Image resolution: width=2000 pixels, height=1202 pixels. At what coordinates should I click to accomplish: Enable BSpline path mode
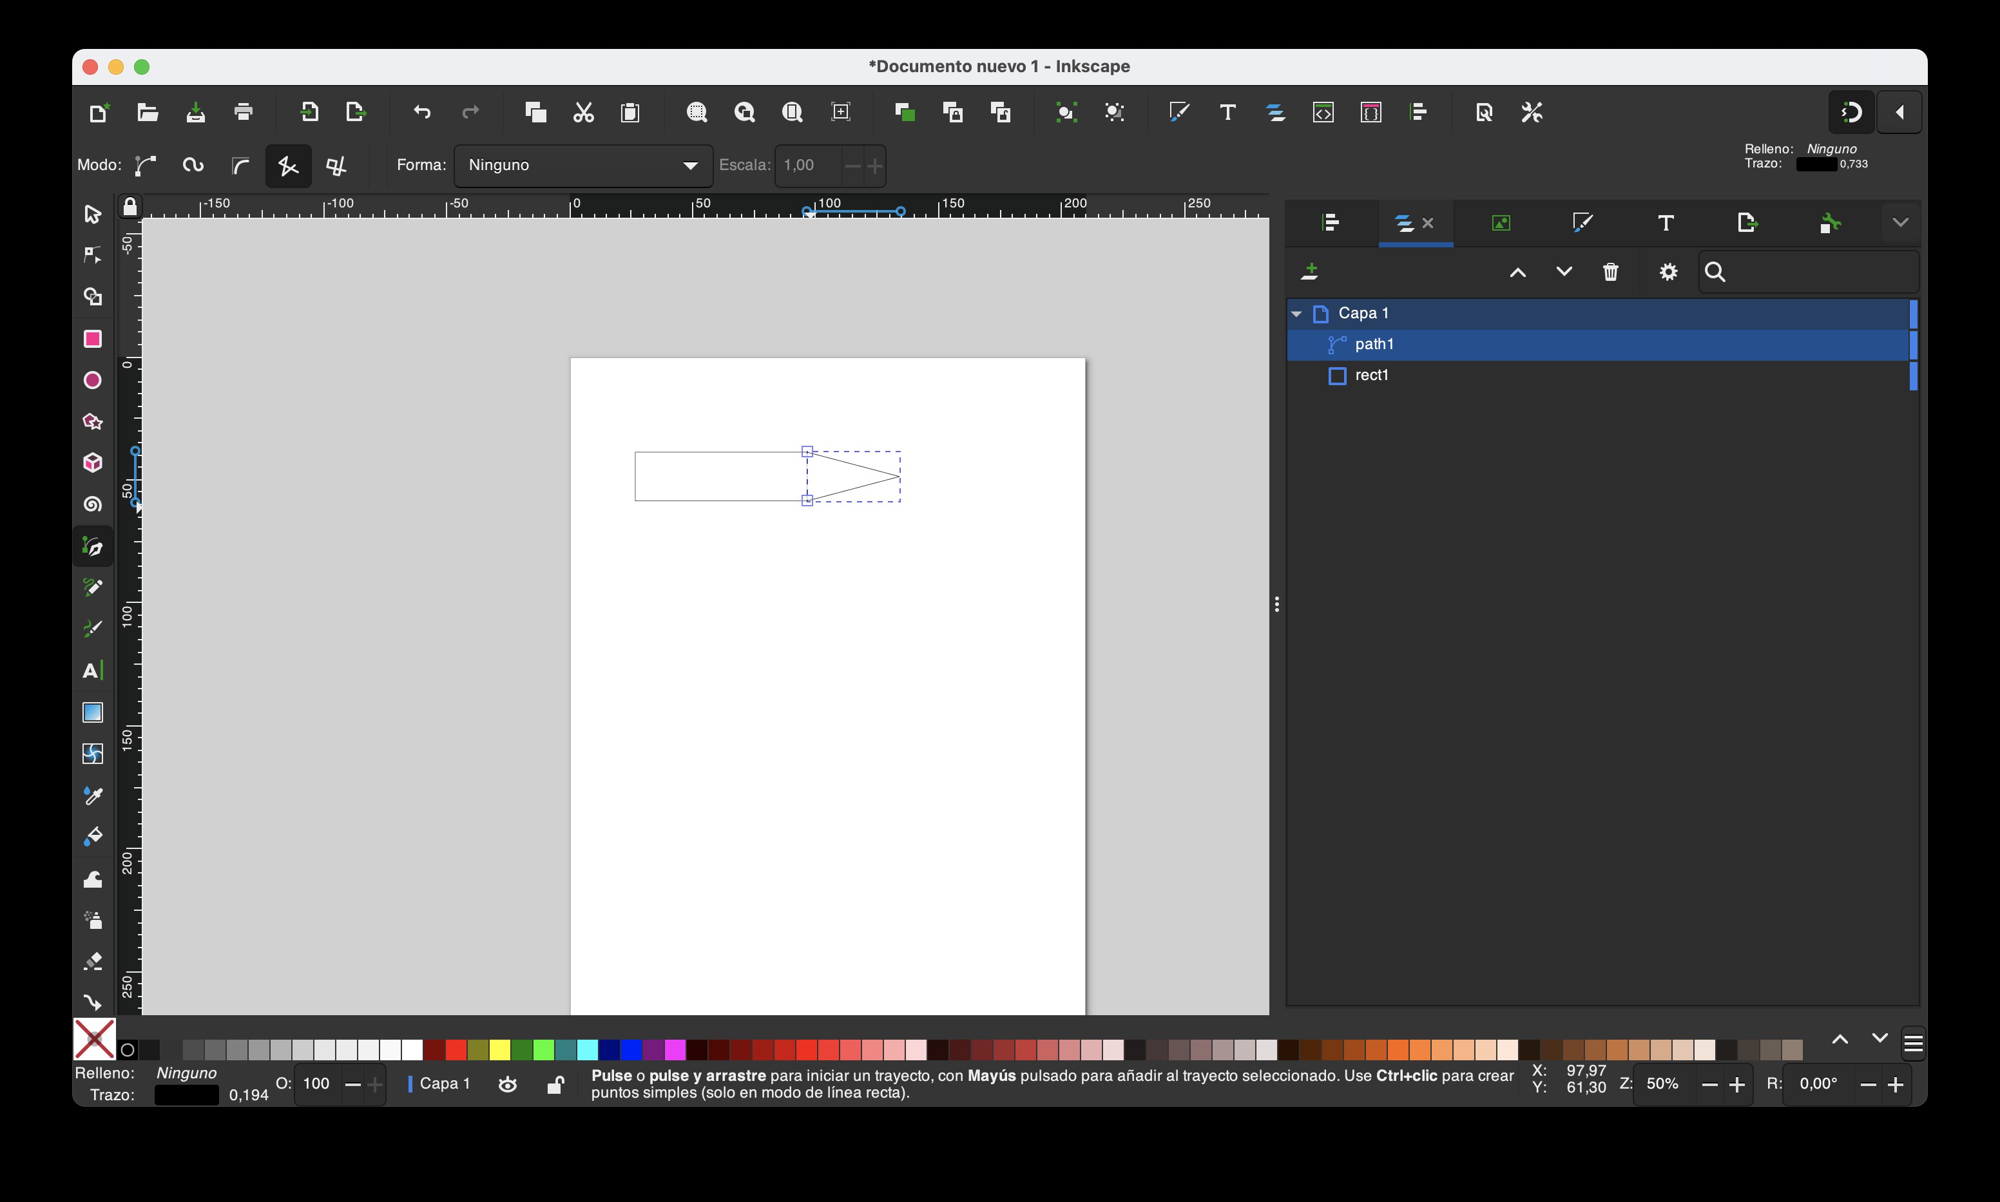click(x=240, y=166)
